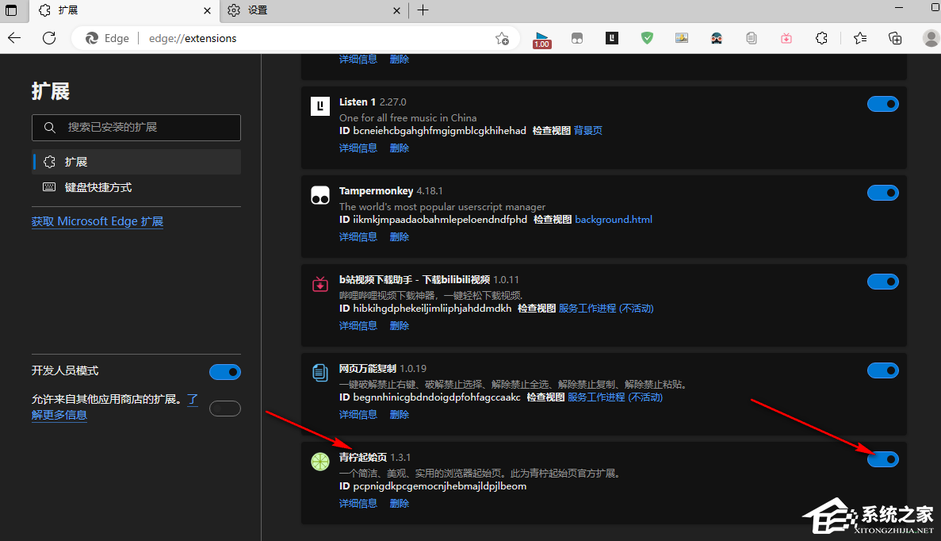
Task: Open the pink bilibili download helper toolbar icon
Action: point(786,38)
